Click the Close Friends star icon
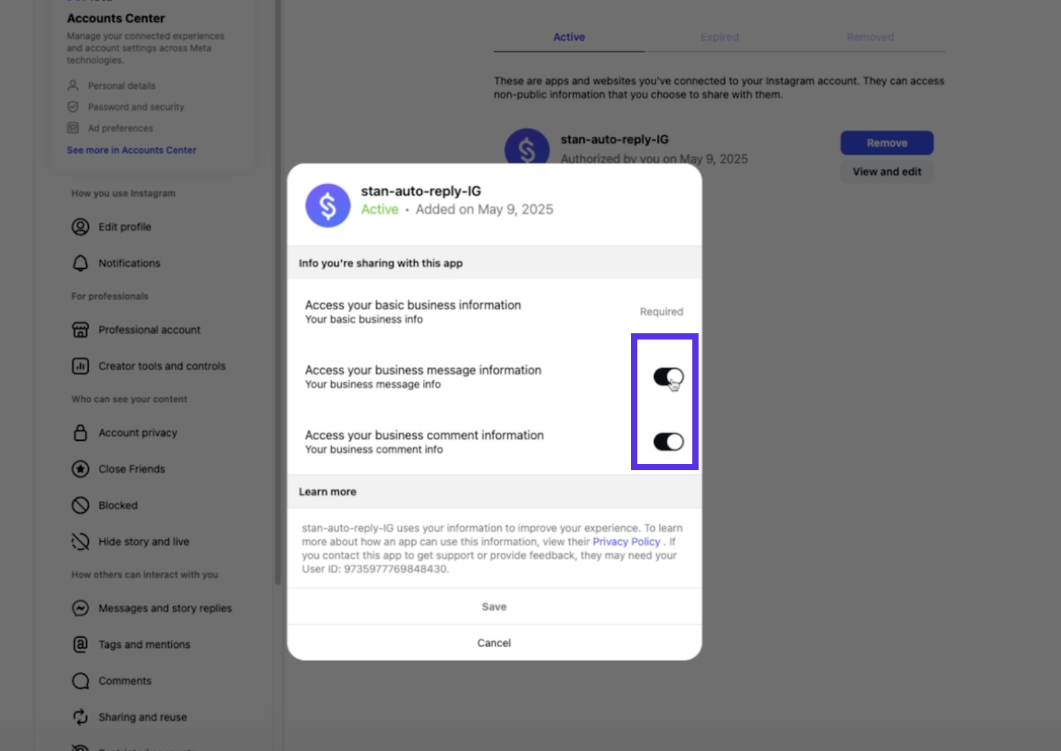 coord(81,469)
